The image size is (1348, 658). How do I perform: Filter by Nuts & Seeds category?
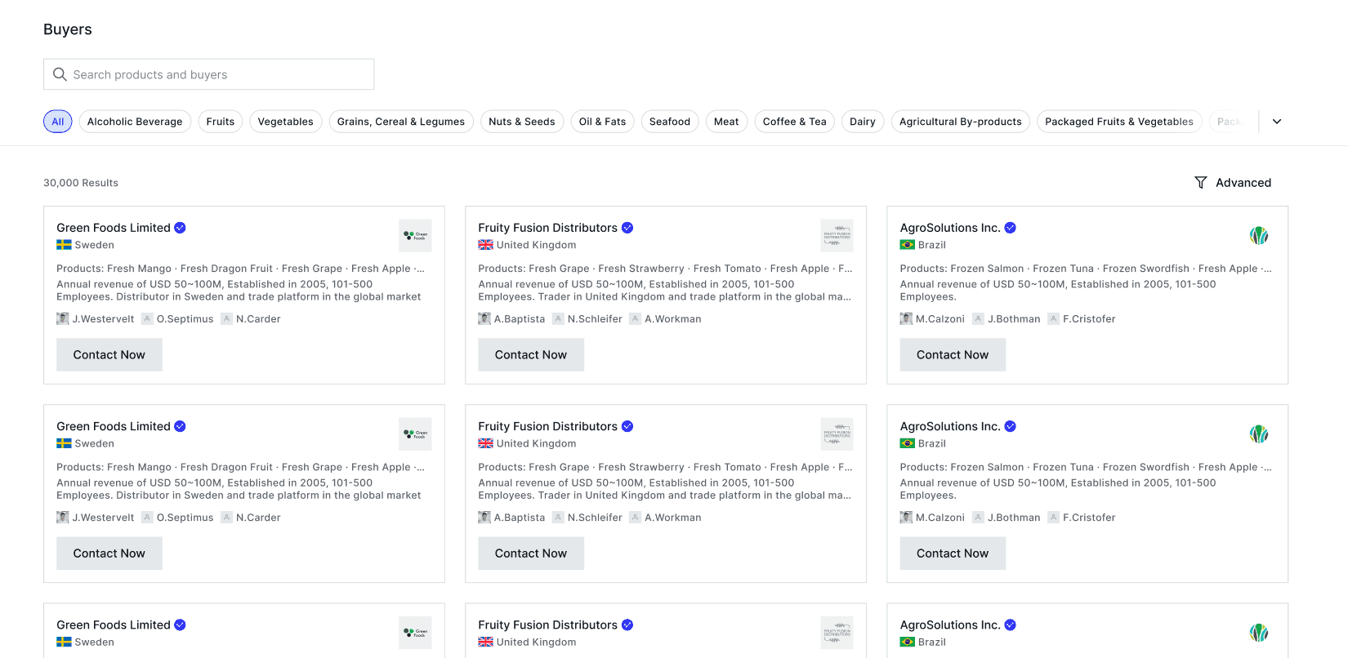click(x=522, y=122)
